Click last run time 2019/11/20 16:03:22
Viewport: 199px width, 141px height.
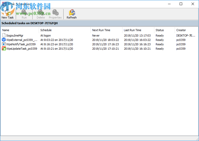[137, 40]
